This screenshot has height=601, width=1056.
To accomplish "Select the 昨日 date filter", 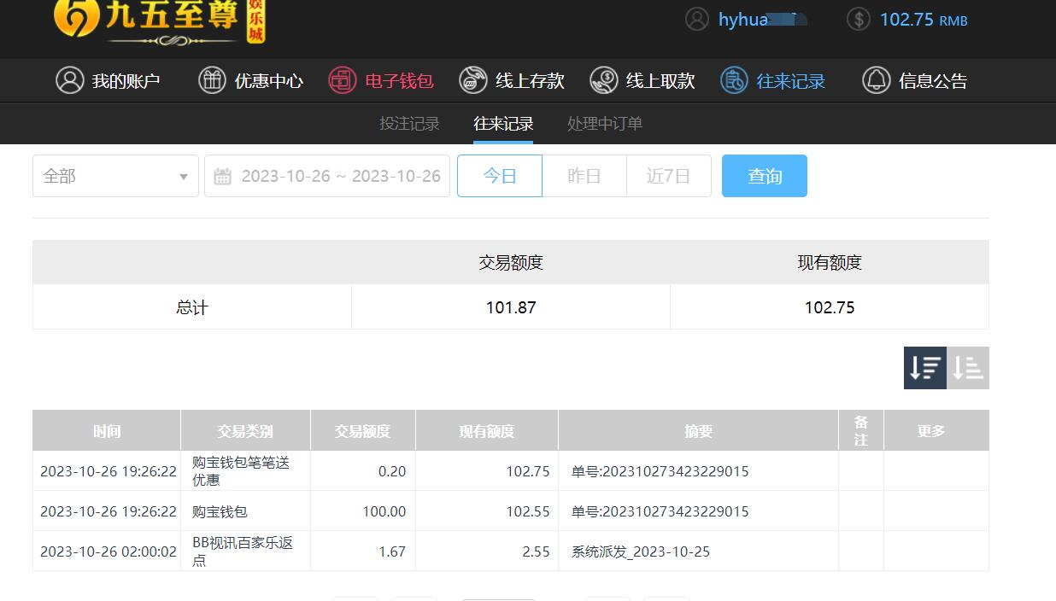I will (x=584, y=176).
